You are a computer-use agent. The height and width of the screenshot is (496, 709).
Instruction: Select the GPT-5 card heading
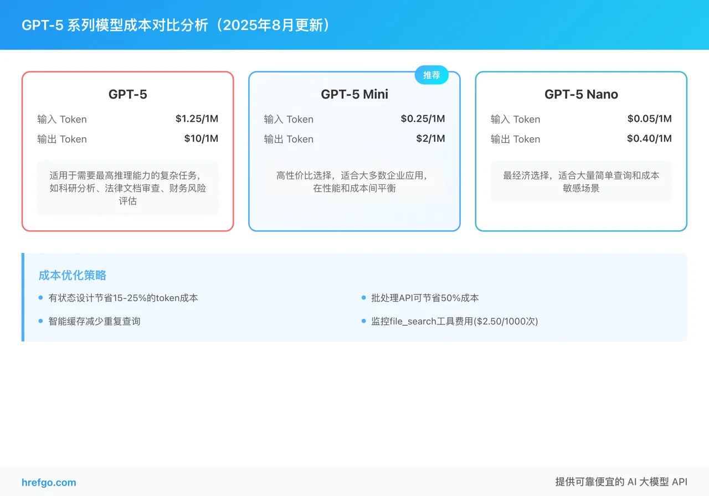tap(128, 94)
